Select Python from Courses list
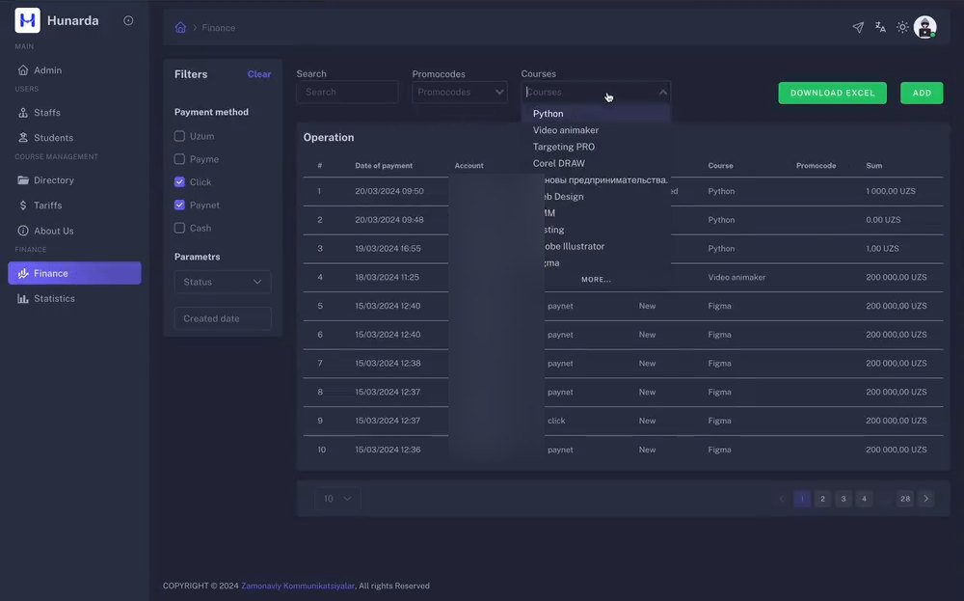 [596, 114]
